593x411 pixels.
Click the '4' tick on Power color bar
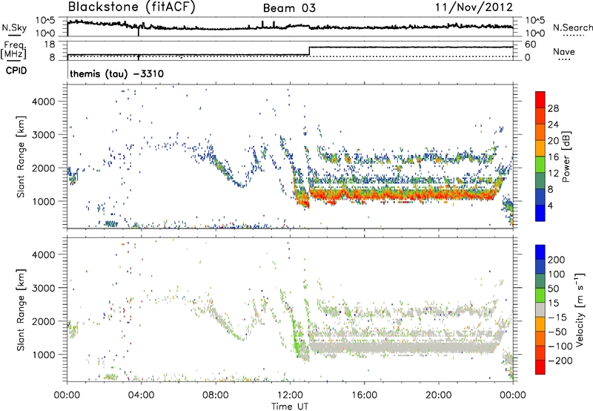(550, 205)
